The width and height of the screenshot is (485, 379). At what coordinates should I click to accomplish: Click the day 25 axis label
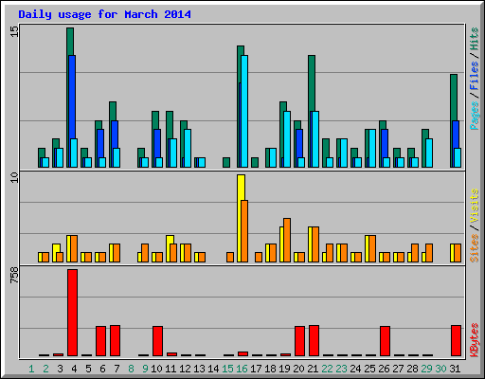click(x=369, y=369)
